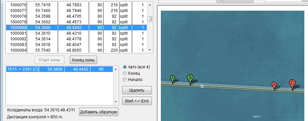Screen dimensions: 308x121
Task: Select the Начало radio option
Action: 132,80
